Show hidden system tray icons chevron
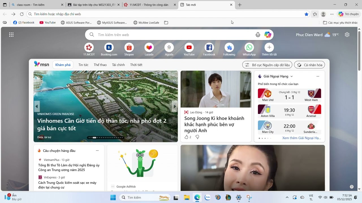 [287, 197]
